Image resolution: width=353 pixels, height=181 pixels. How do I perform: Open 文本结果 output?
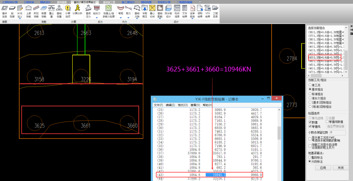[x=185, y=12]
